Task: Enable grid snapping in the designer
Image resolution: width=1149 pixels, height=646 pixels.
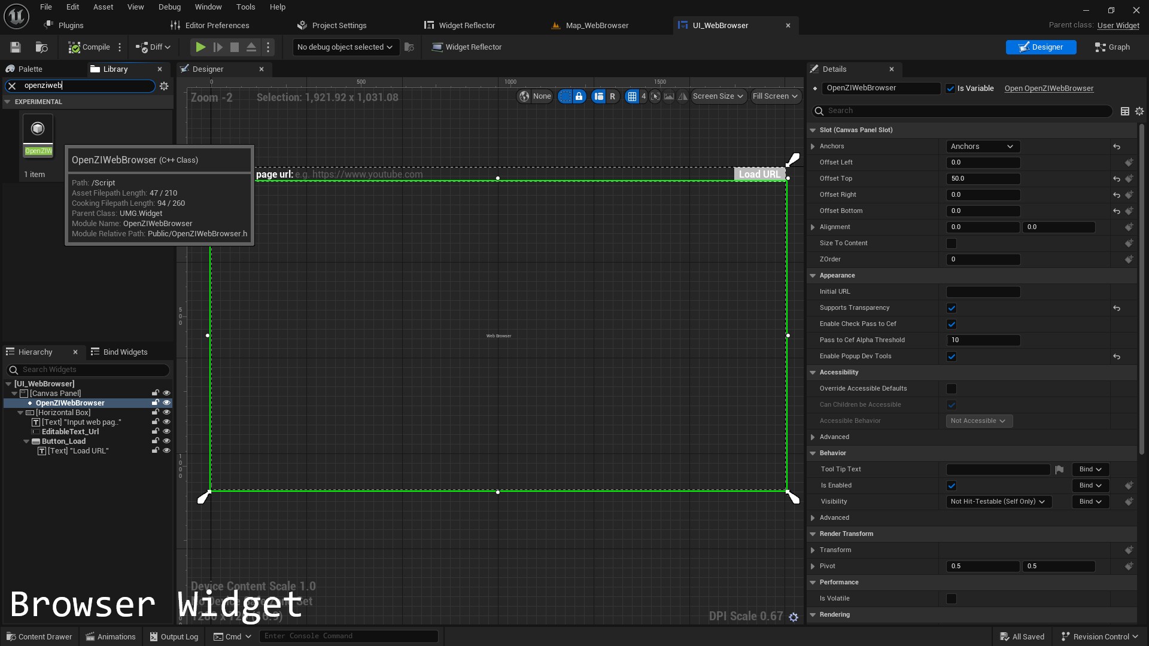Action: click(x=633, y=96)
